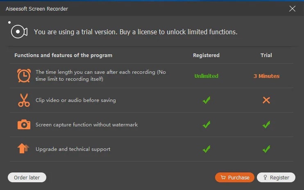Select the Registered column header
Screen dimensions: 304x190
pos(206,55)
